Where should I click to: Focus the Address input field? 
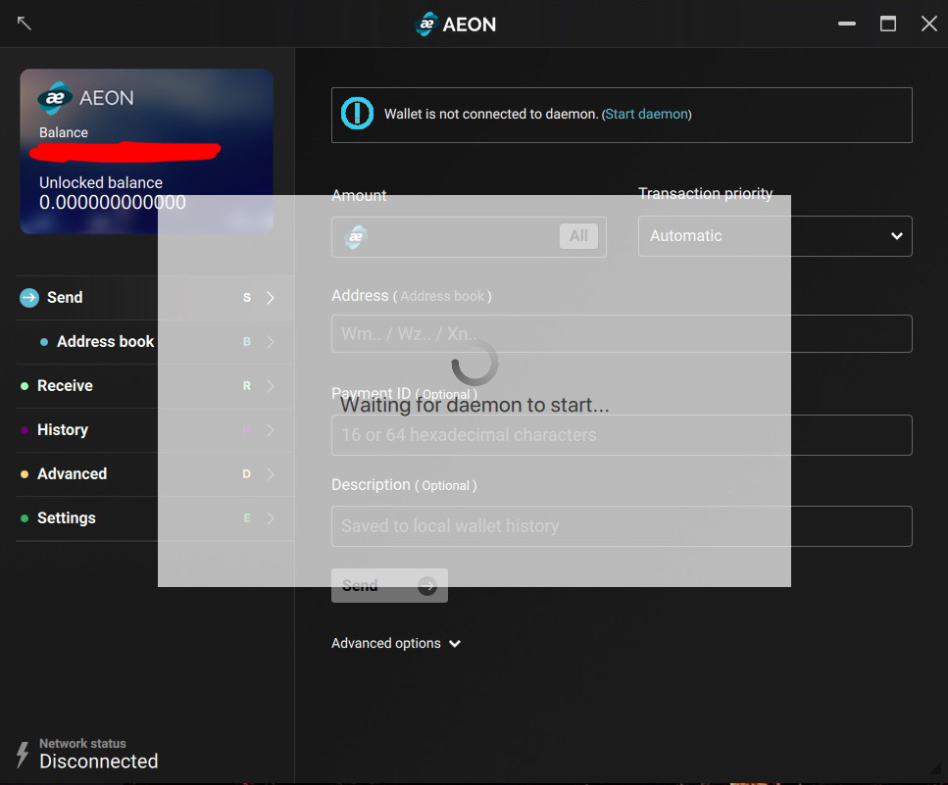(x=622, y=333)
